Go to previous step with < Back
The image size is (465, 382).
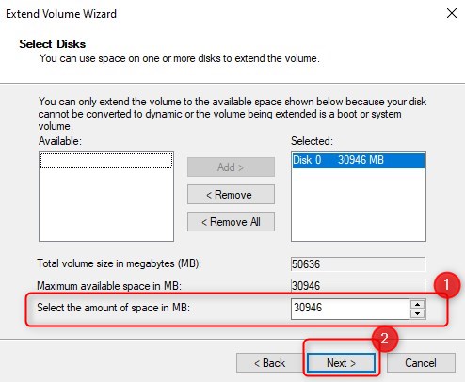269,363
